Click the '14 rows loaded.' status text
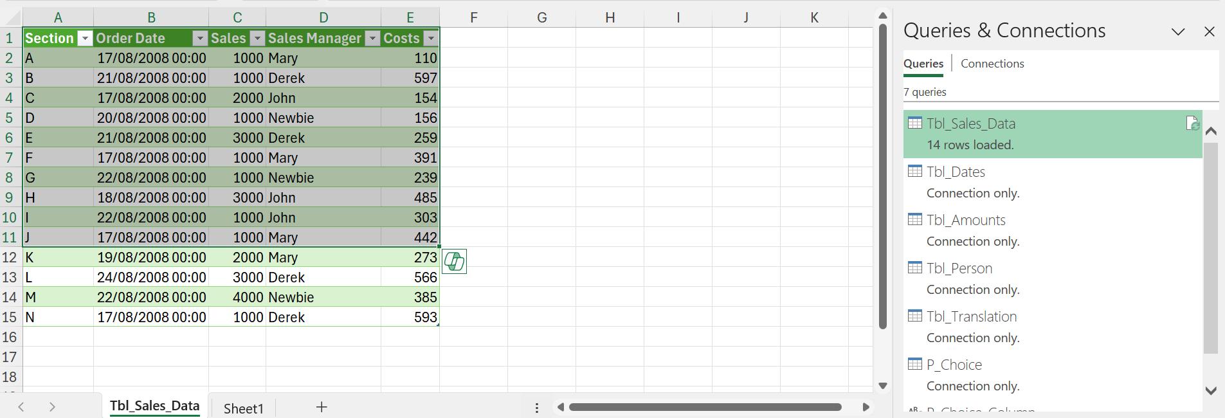The width and height of the screenshot is (1225, 418). click(970, 145)
